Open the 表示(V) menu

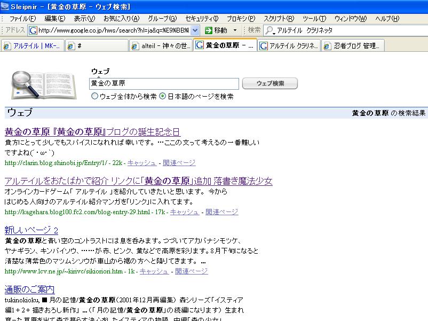tap(84, 19)
